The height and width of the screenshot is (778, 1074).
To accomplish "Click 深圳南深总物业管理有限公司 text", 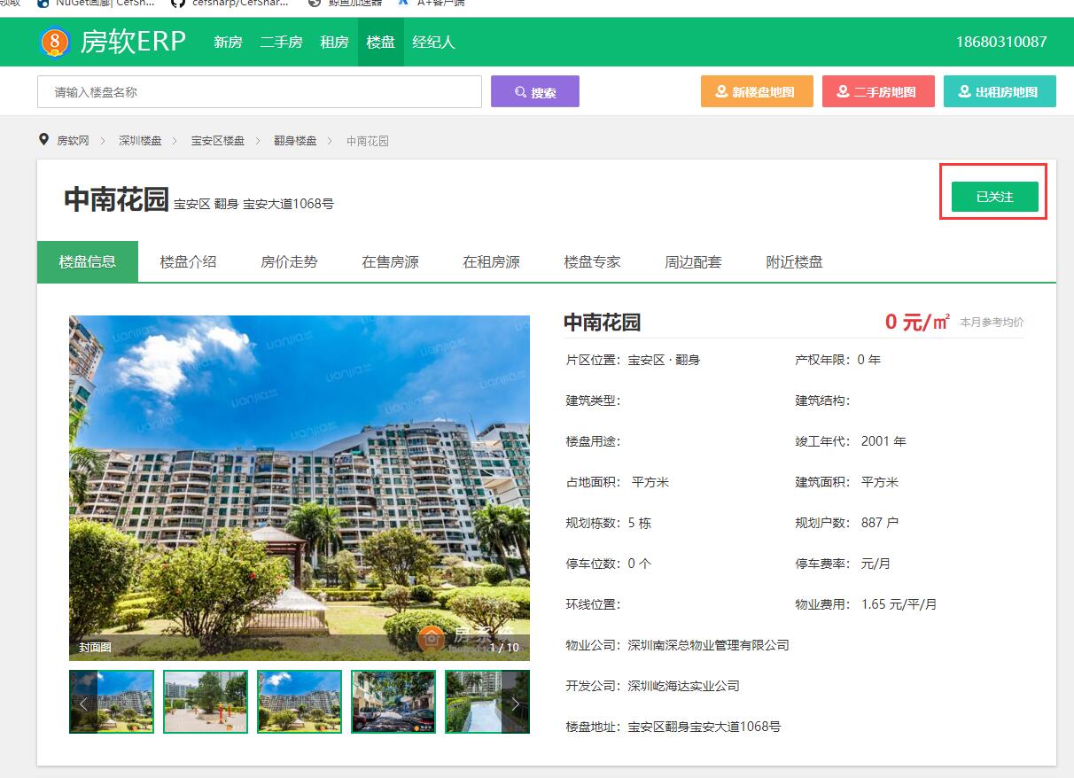I will (x=709, y=645).
